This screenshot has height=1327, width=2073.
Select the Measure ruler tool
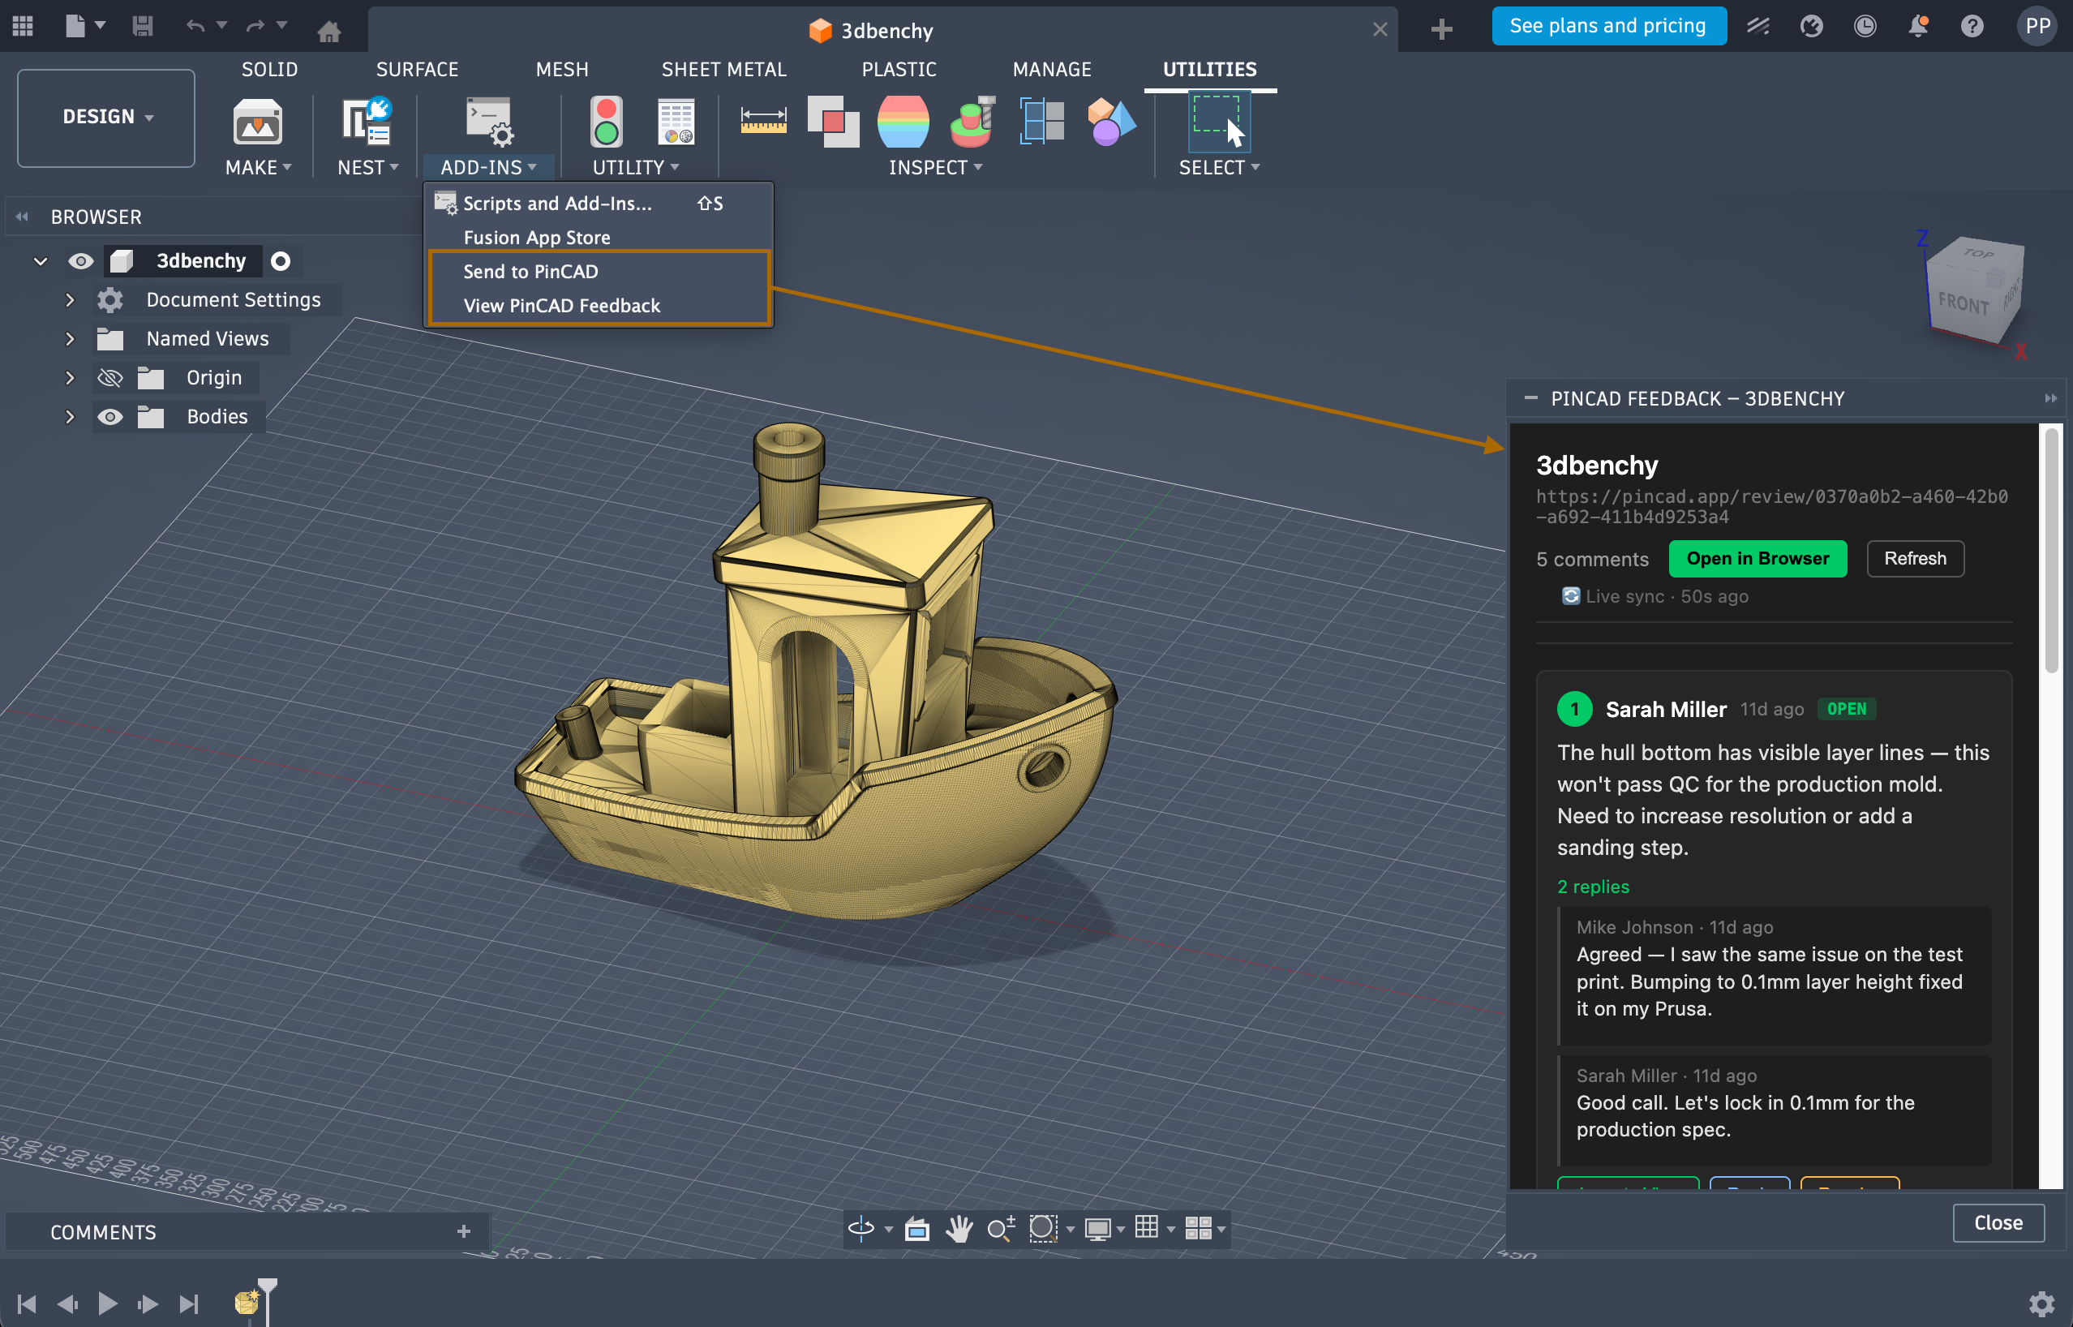click(x=763, y=120)
